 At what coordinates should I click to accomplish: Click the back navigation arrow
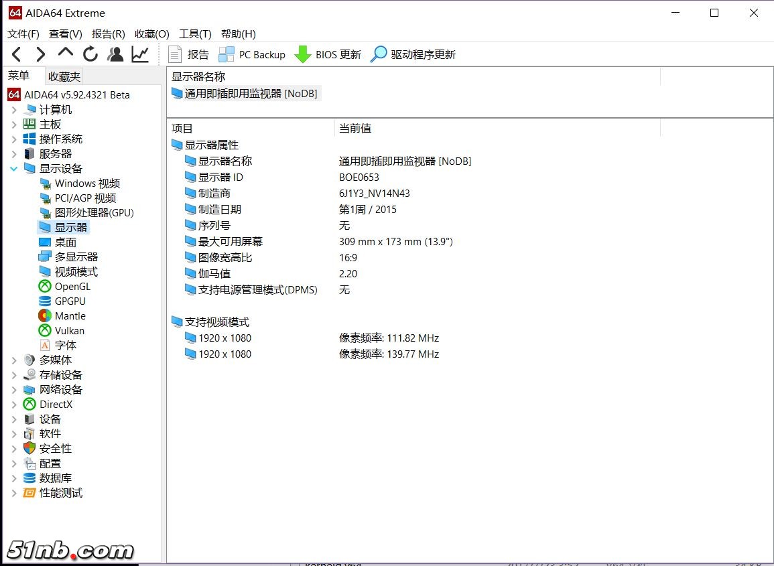point(17,54)
